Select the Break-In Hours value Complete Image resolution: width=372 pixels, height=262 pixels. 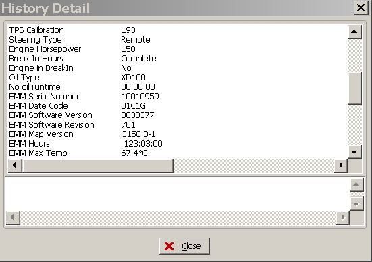(138, 59)
